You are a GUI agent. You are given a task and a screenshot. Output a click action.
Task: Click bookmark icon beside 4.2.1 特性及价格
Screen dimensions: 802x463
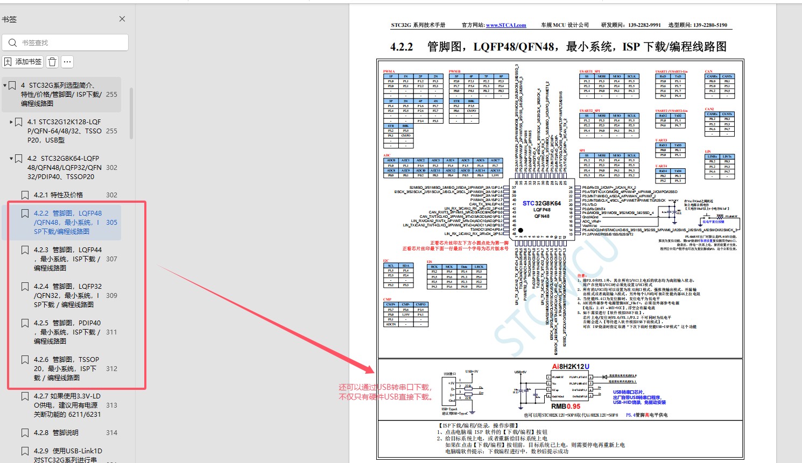(25, 195)
